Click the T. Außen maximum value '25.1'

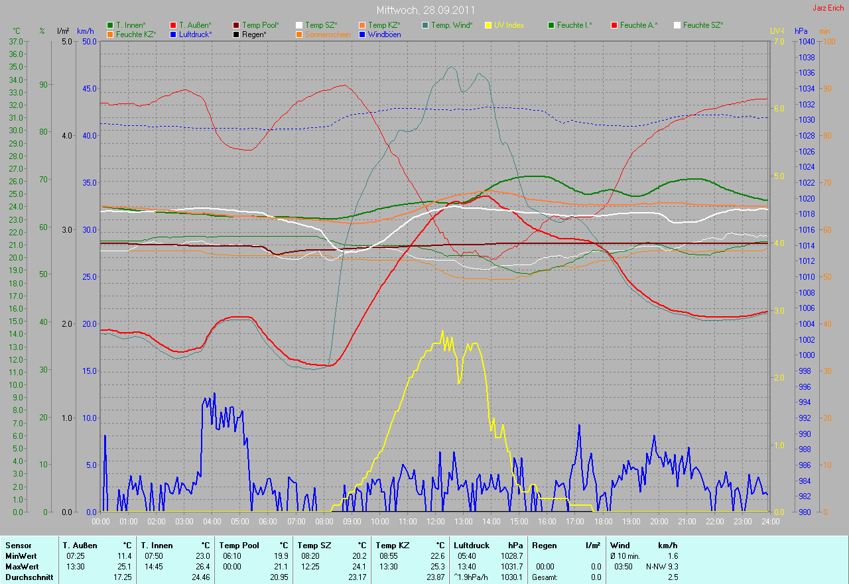pyautogui.click(x=124, y=567)
